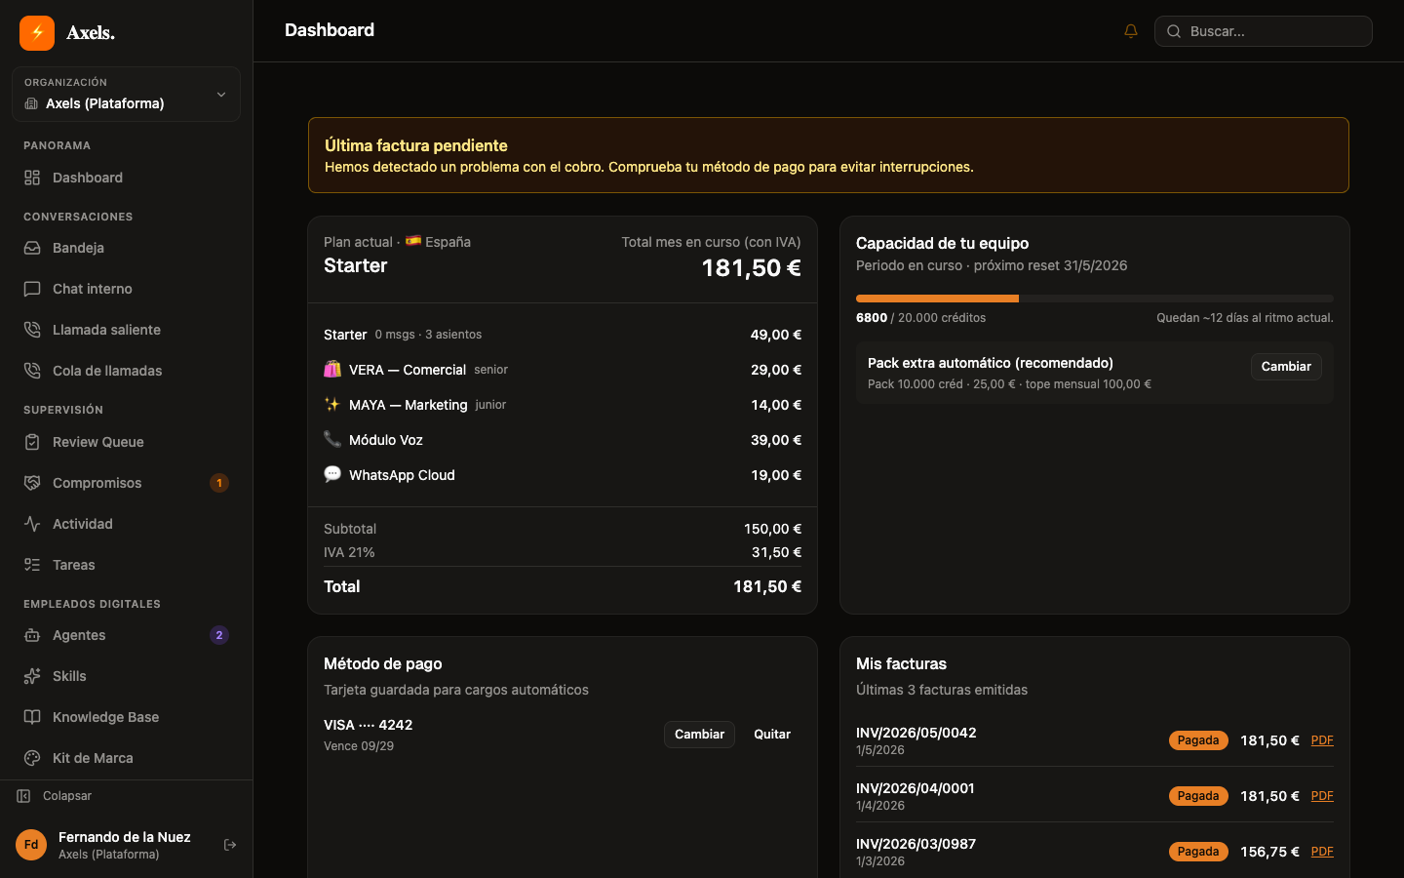Image resolution: width=1404 pixels, height=878 pixels.
Task: Click the logout icon beside Fernando de la Nuez
Action: pyautogui.click(x=230, y=845)
